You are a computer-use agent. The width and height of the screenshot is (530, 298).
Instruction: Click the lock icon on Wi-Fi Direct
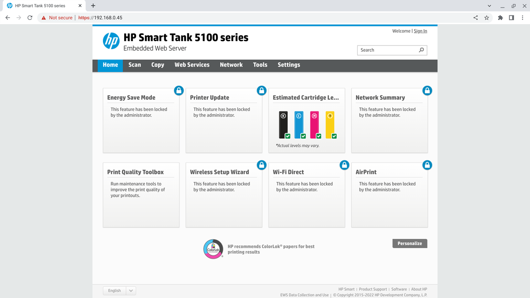344,165
